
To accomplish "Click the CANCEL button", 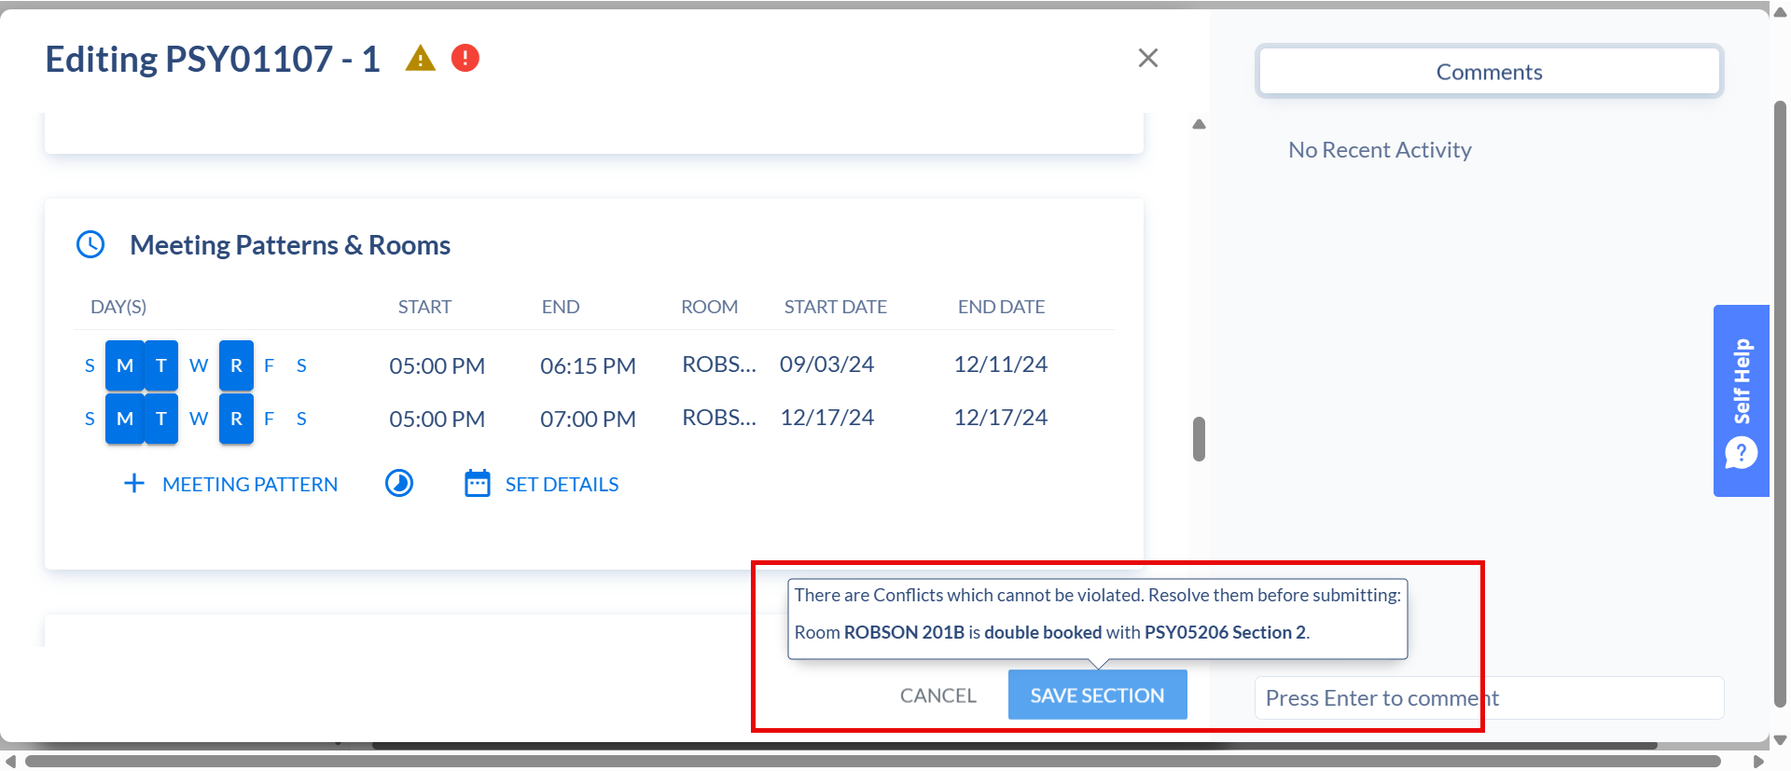I will [x=937, y=695].
